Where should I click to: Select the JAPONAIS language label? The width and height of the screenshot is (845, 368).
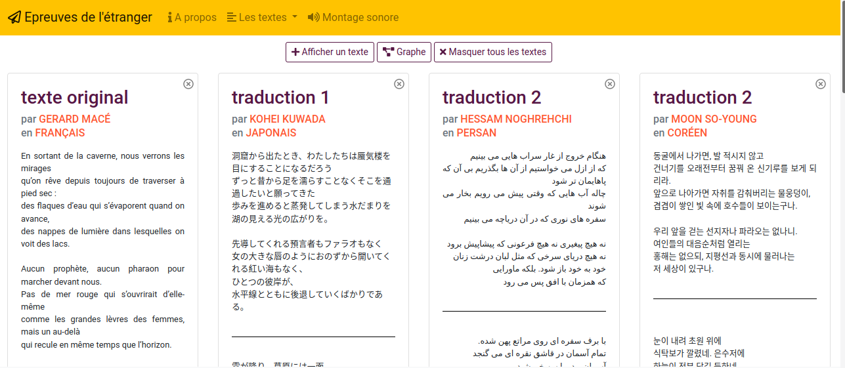(x=271, y=133)
